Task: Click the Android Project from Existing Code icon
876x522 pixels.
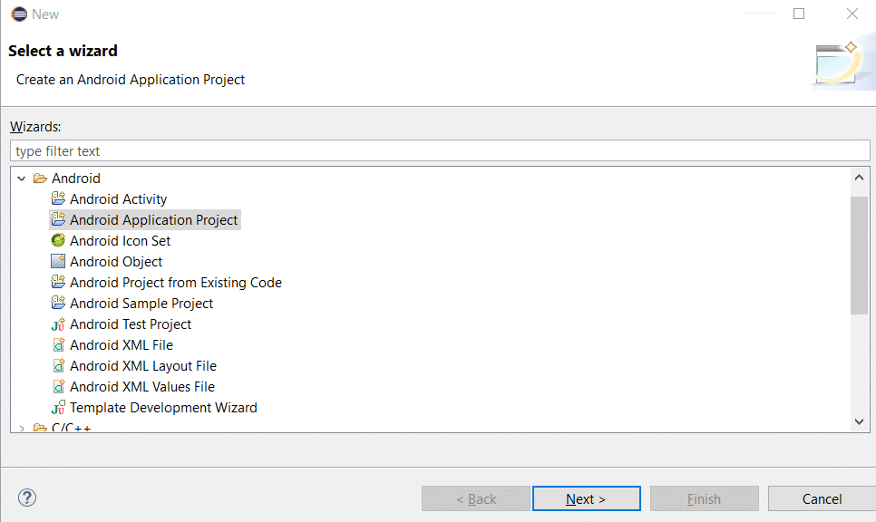Action: click(x=58, y=281)
